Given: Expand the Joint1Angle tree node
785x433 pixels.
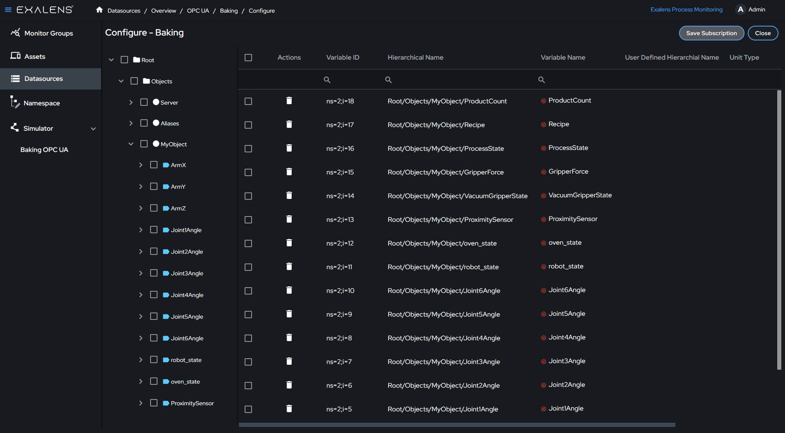Looking at the screenshot, I should [141, 230].
